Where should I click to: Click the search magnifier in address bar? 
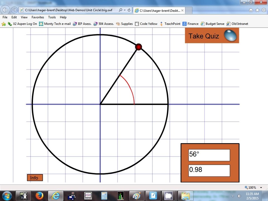coord(121,10)
